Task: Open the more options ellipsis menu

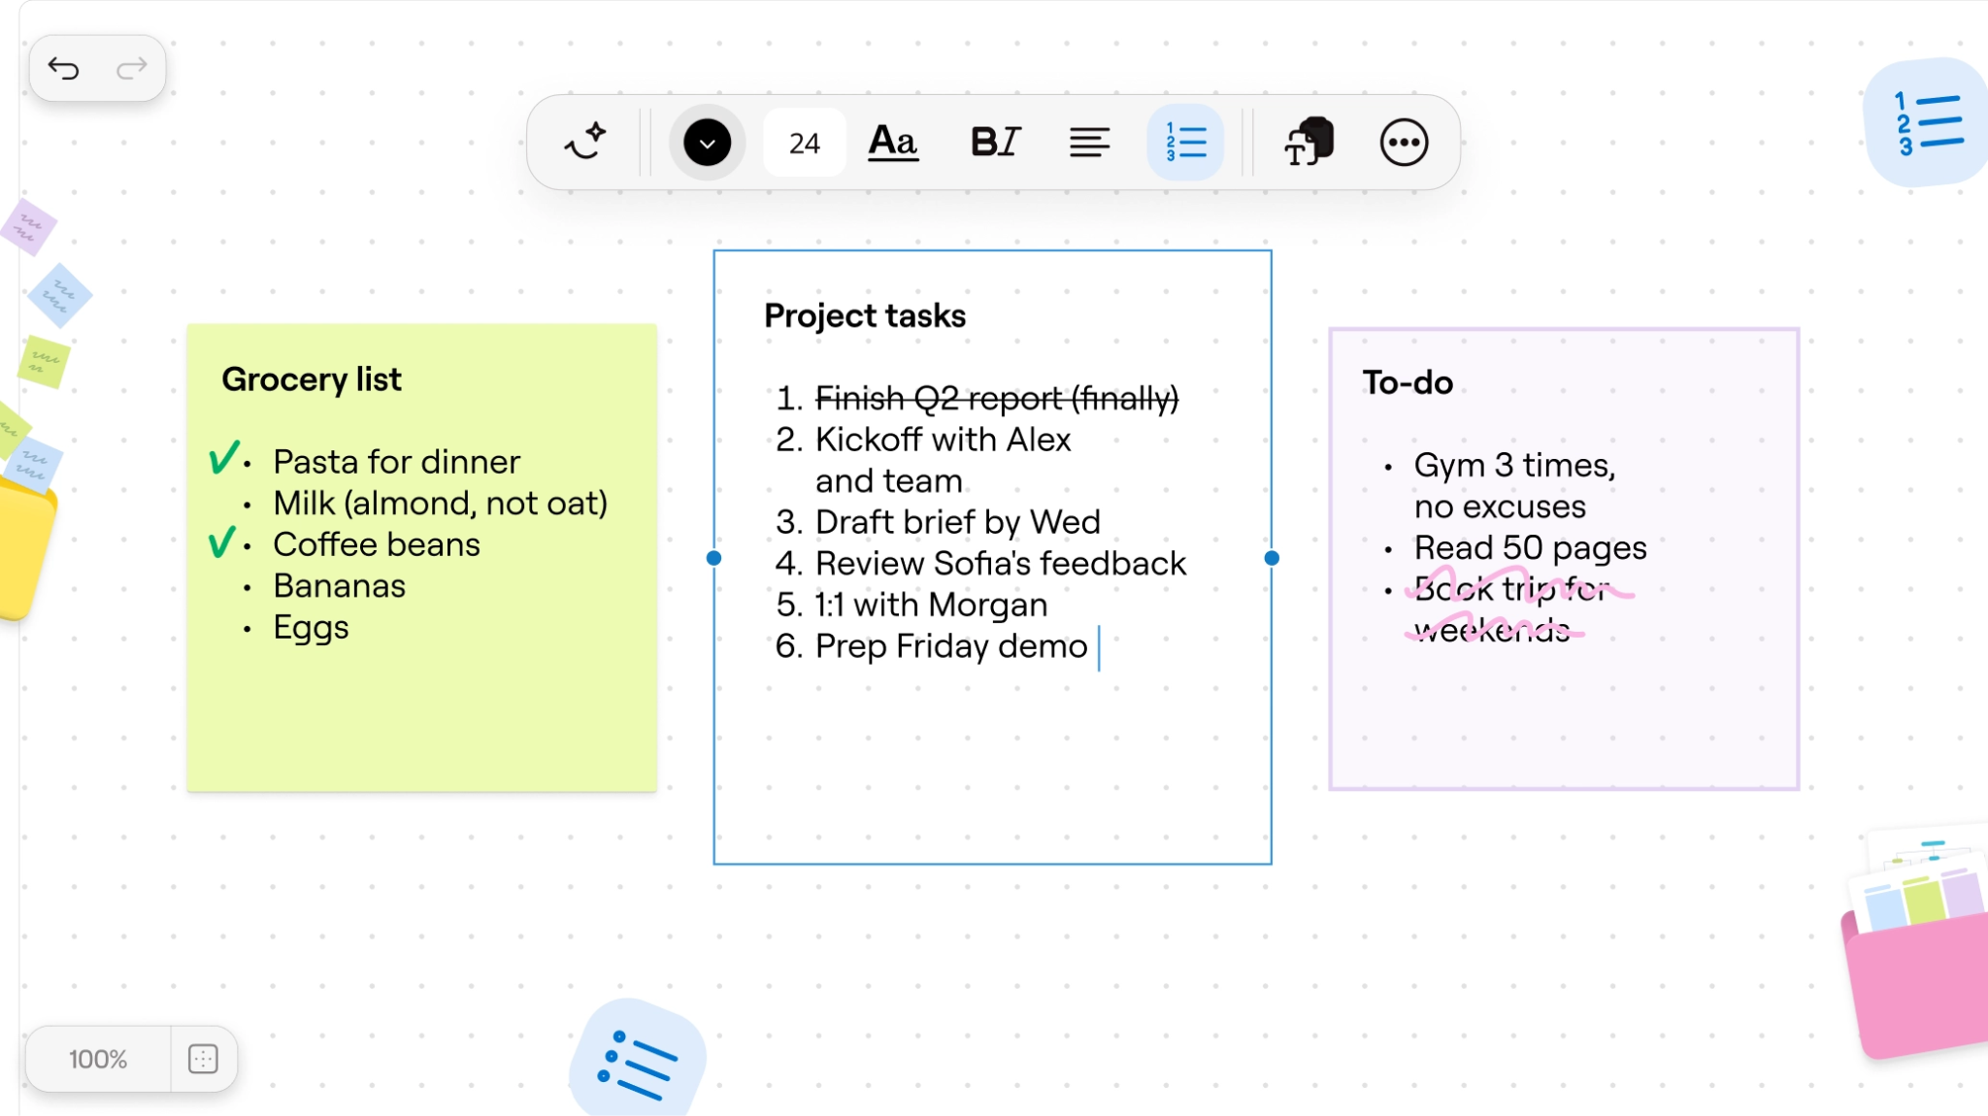Action: pos(1404,143)
